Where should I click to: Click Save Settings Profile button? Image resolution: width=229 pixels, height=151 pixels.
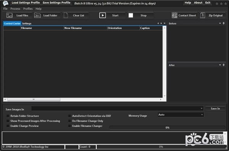click(x=56, y=3)
